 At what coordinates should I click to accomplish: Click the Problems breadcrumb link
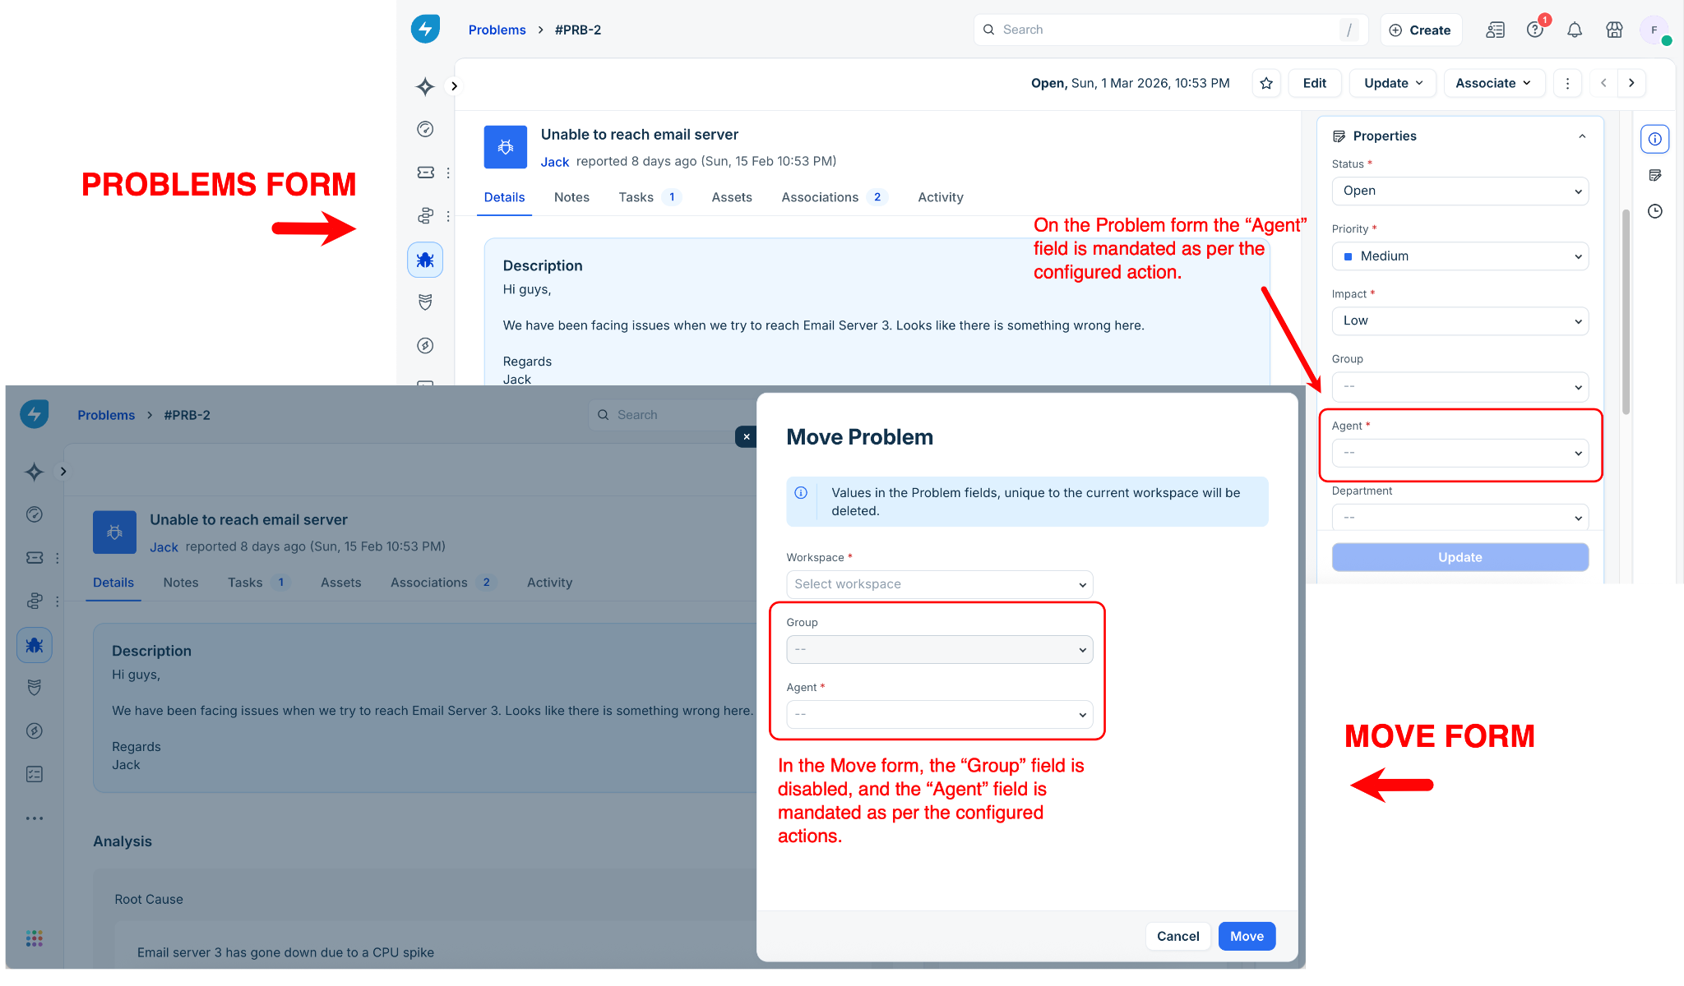[x=497, y=30]
